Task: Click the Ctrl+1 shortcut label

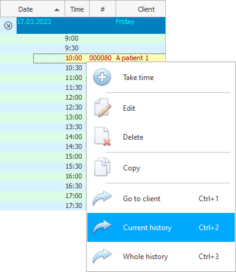Action: 208,199
